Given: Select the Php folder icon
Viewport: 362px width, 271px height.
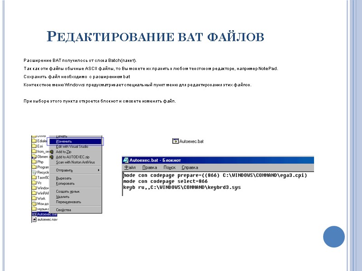Looking at the screenshot, I should (x=34, y=162).
